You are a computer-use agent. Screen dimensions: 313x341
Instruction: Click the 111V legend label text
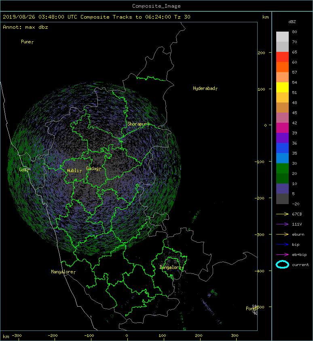click(x=297, y=224)
